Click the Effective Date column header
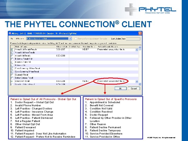188x141 pixels. [62, 47]
